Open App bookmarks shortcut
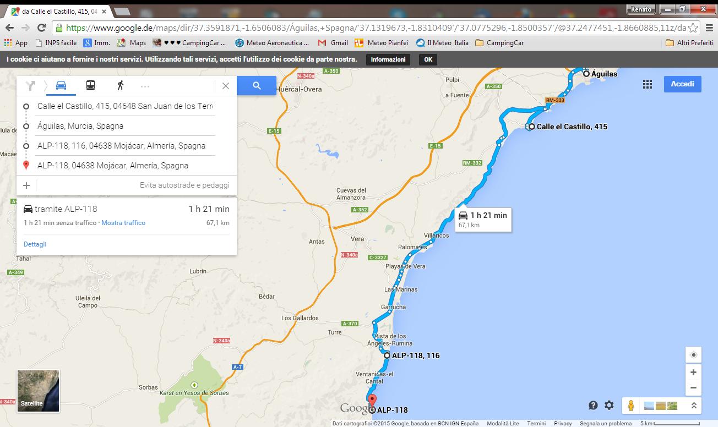The height and width of the screenshot is (427, 718). [x=15, y=42]
